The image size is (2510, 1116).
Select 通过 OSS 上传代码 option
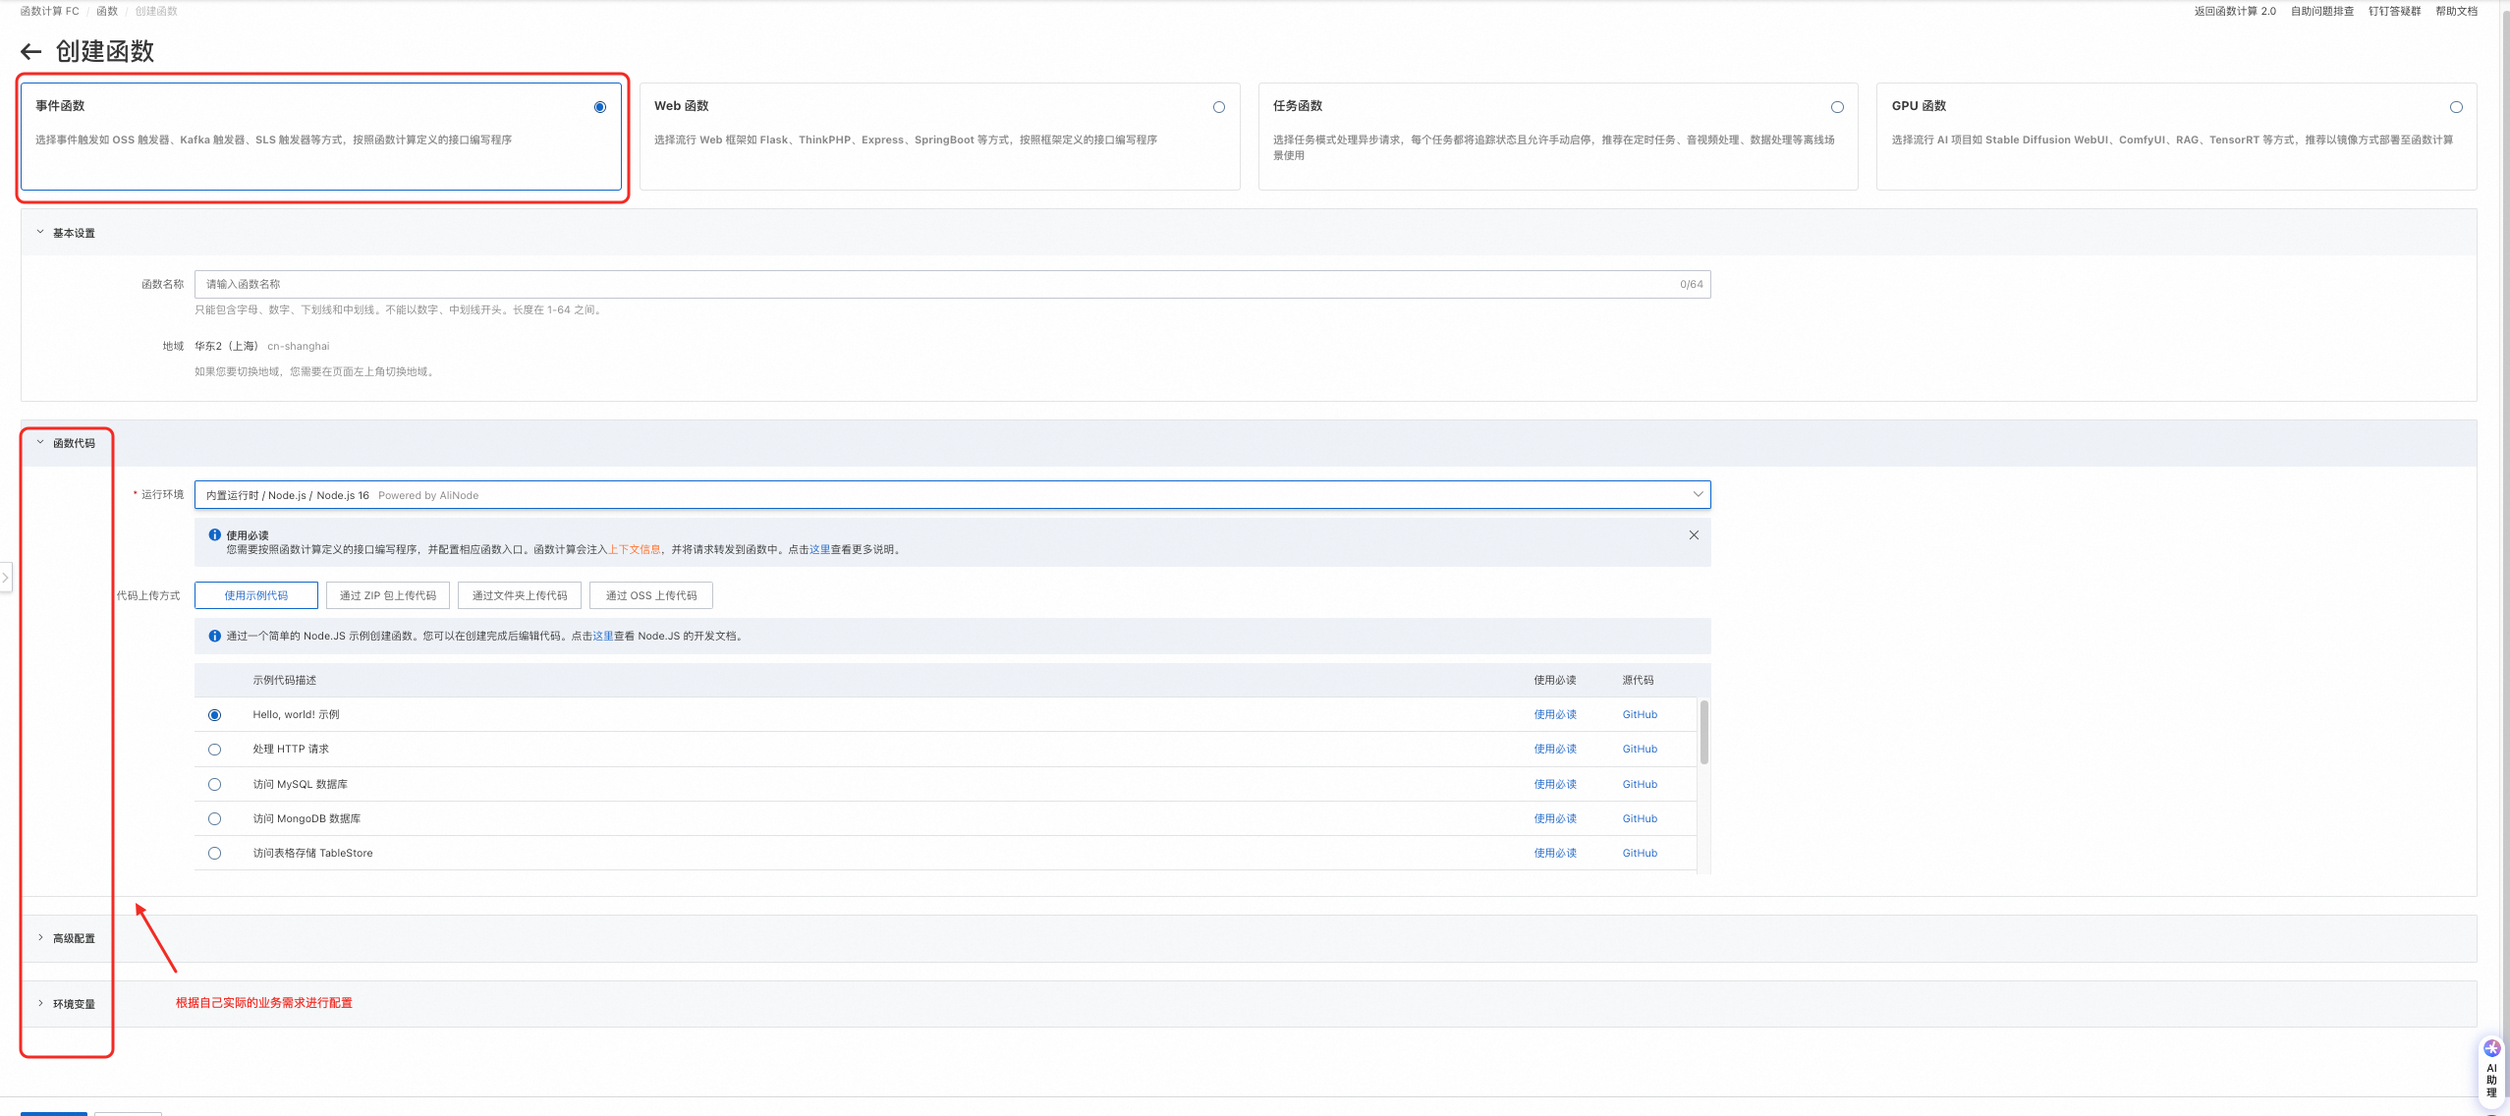651,595
